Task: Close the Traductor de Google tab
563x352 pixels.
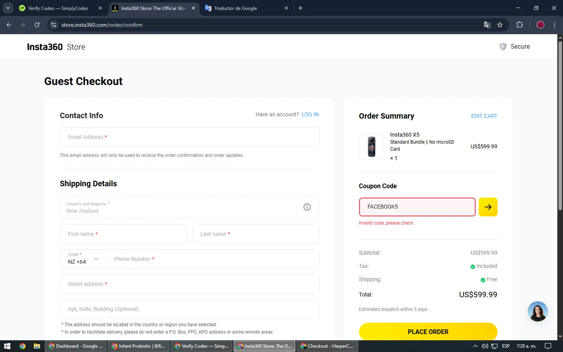Action: point(286,8)
